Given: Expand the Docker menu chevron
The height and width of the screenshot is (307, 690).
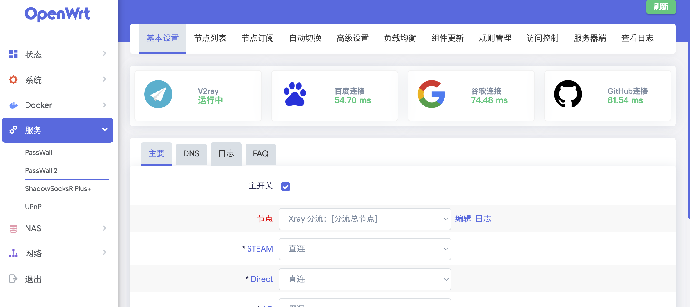Looking at the screenshot, I should (104, 105).
